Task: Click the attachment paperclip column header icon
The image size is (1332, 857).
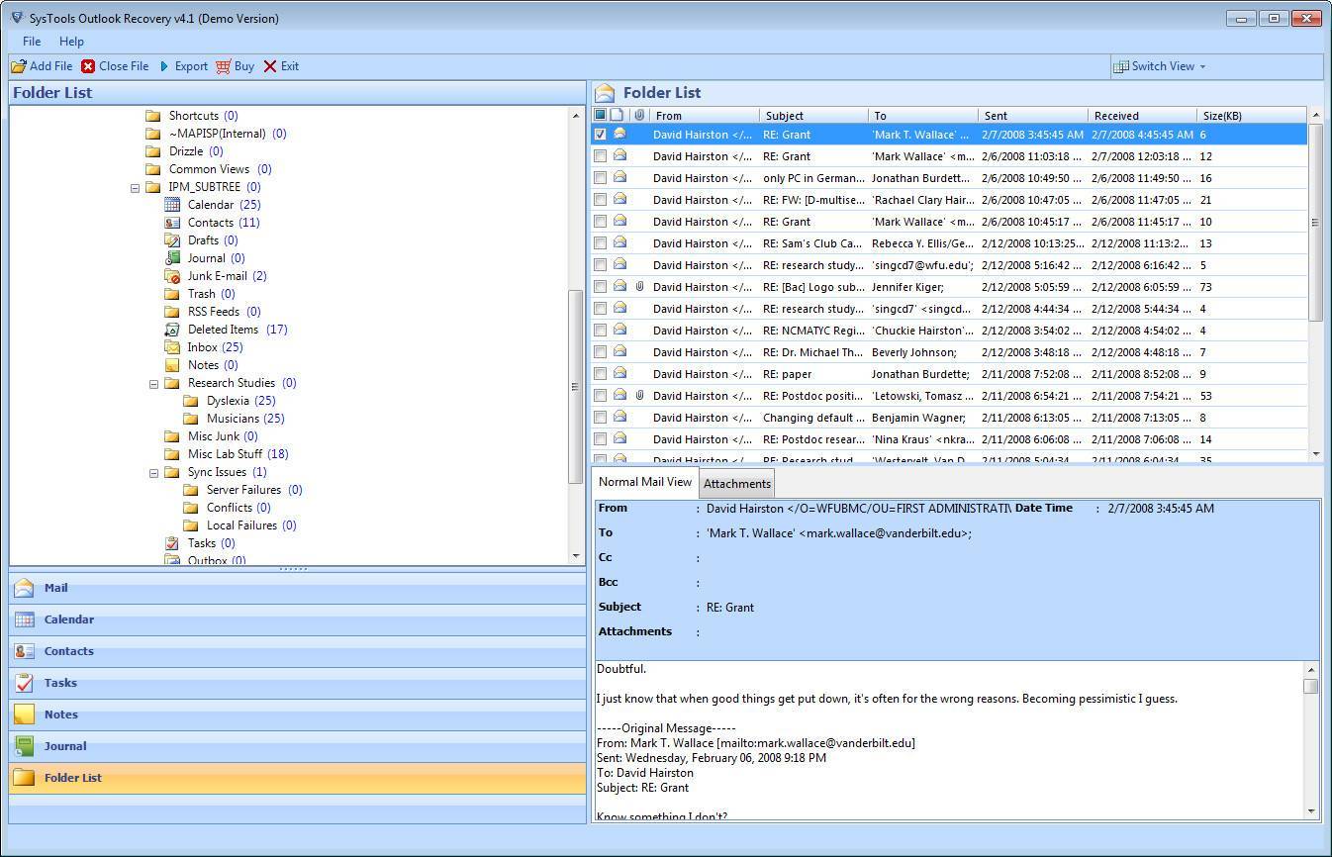Action: pos(639,115)
